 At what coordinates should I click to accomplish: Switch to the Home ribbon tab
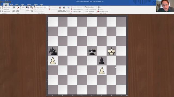click(x=6, y=5)
